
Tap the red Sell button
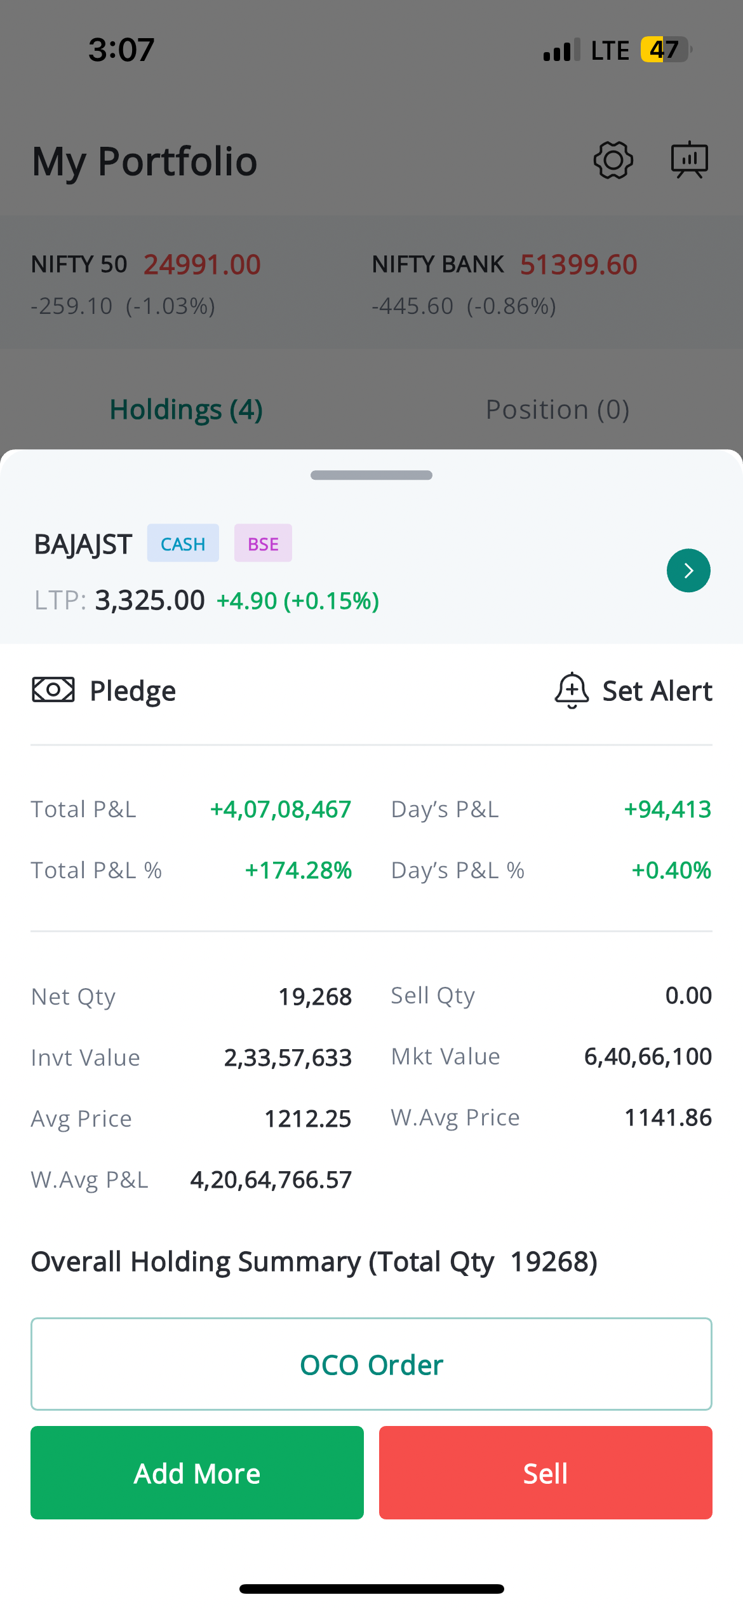click(546, 1473)
